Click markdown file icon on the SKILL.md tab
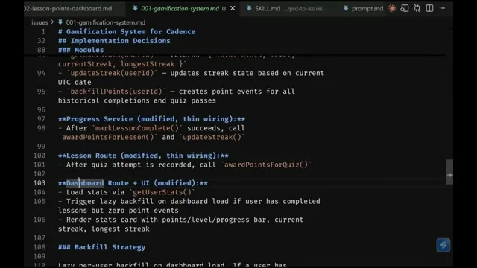The image size is (477, 268). [x=249, y=8]
